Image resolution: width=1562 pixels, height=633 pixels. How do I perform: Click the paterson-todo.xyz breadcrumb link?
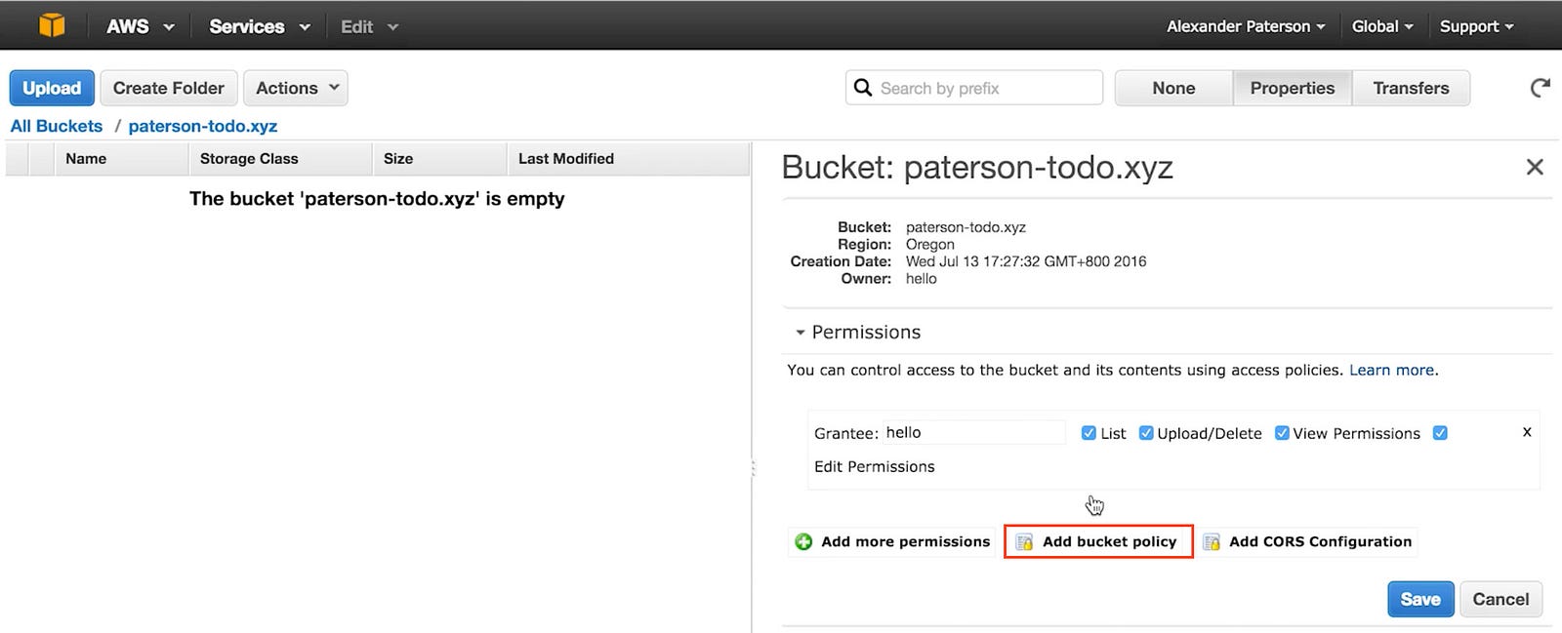203,126
